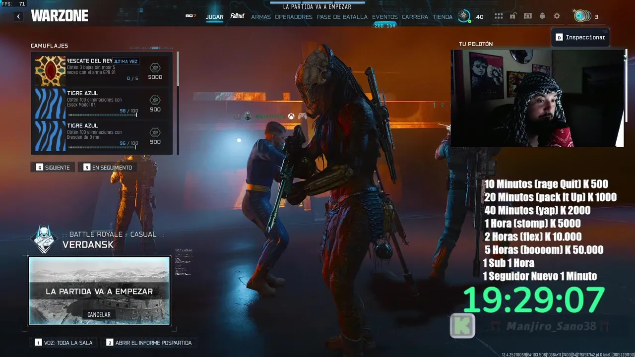Open the OPERADORES tab
This screenshot has width=635, height=357.
point(294,17)
